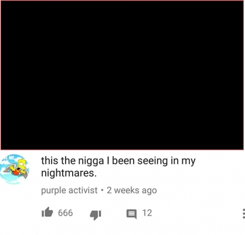The image size is (245, 235).
Task: Click the 'ME' banner on the avatar
Action: tap(9, 157)
